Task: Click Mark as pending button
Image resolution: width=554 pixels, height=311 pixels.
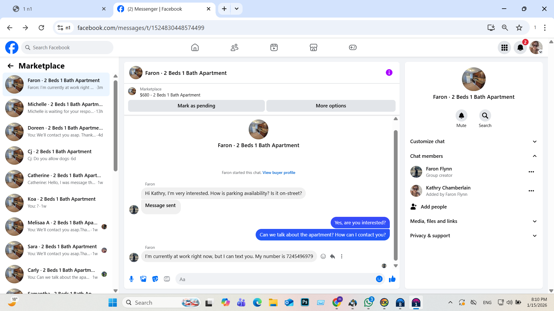Action: click(x=196, y=106)
